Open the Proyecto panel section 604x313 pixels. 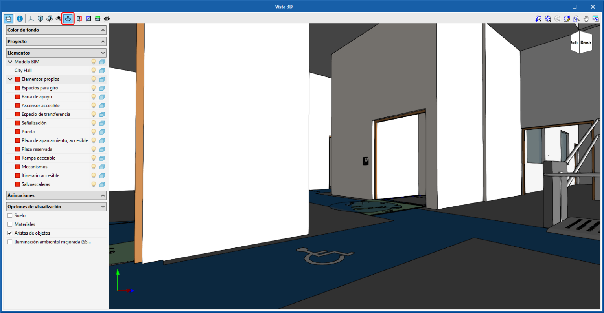pyautogui.click(x=56, y=41)
